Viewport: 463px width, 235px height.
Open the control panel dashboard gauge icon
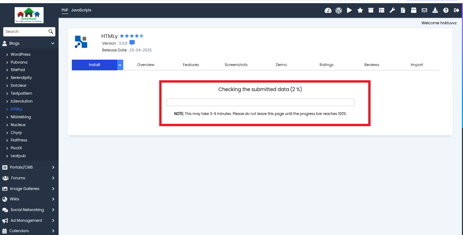328,10
